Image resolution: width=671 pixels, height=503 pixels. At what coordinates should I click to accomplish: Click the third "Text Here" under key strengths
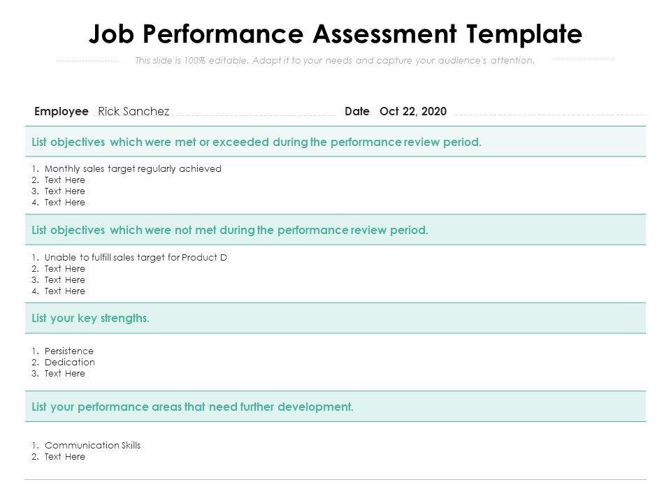pos(64,374)
